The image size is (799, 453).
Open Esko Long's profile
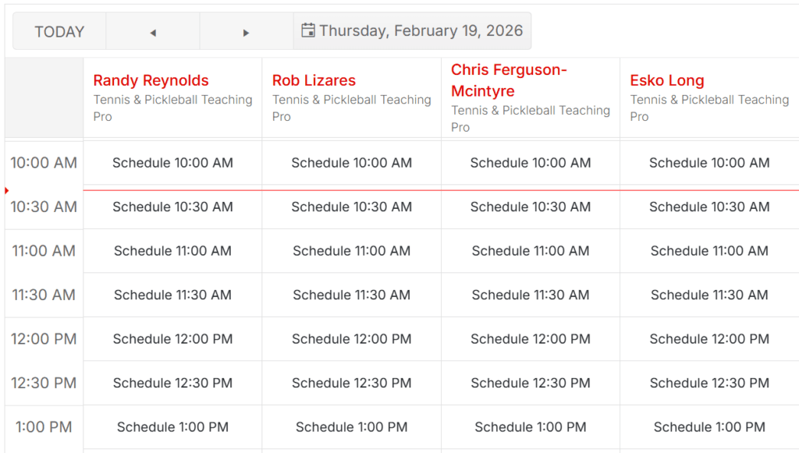tap(667, 80)
